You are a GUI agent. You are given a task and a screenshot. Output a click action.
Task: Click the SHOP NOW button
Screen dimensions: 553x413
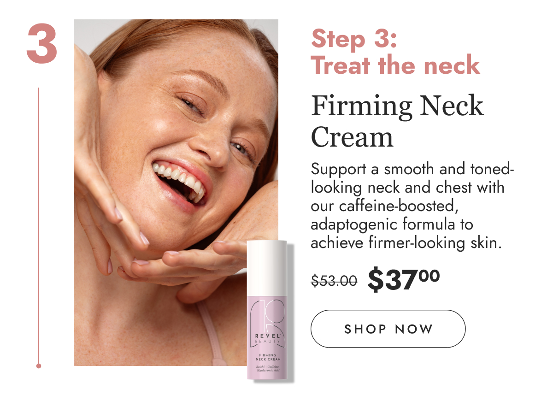[388, 329]
